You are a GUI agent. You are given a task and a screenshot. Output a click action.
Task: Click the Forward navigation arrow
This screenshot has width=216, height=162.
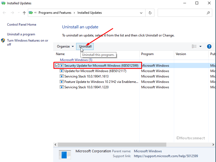pyautogui.click(x=12, y=13)
